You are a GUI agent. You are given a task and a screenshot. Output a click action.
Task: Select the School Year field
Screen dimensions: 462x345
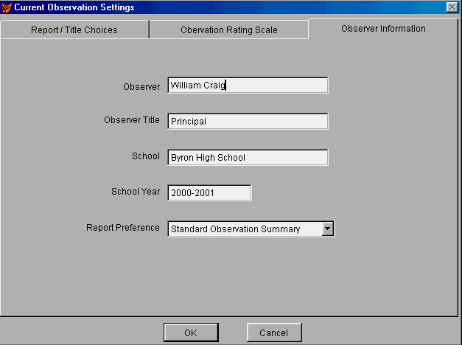click(209, 193)
